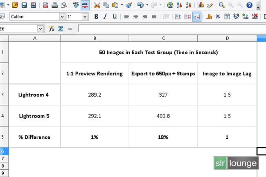
Task: Expand toolbar overflow arrow on the right
Action: pyautogui.click(x=258, y=8)
